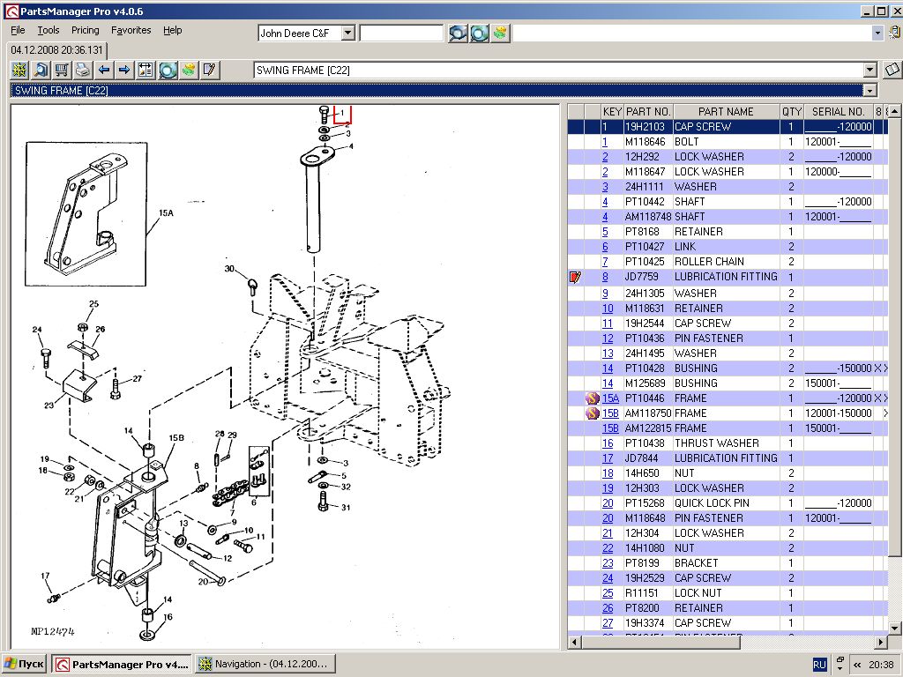Click the parts list vertical scrollbar
The image size is (903, 677).
(x=895, y=353)
